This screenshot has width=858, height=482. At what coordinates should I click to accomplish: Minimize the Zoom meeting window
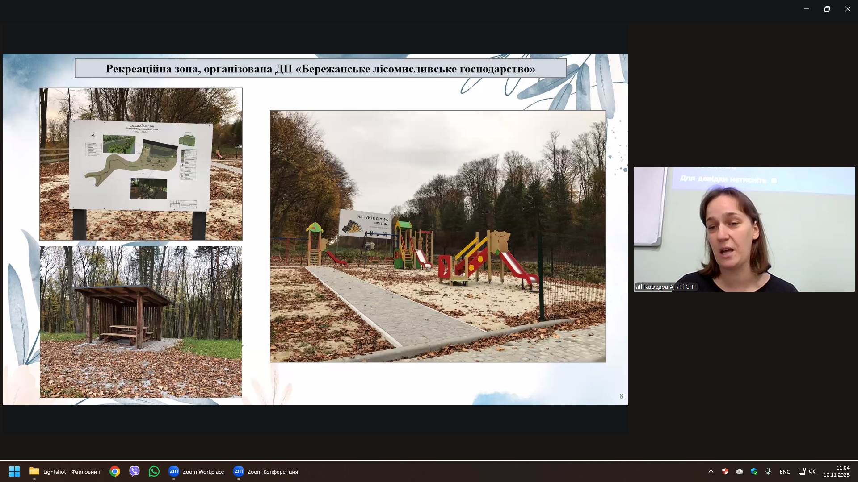pos(807,9)
